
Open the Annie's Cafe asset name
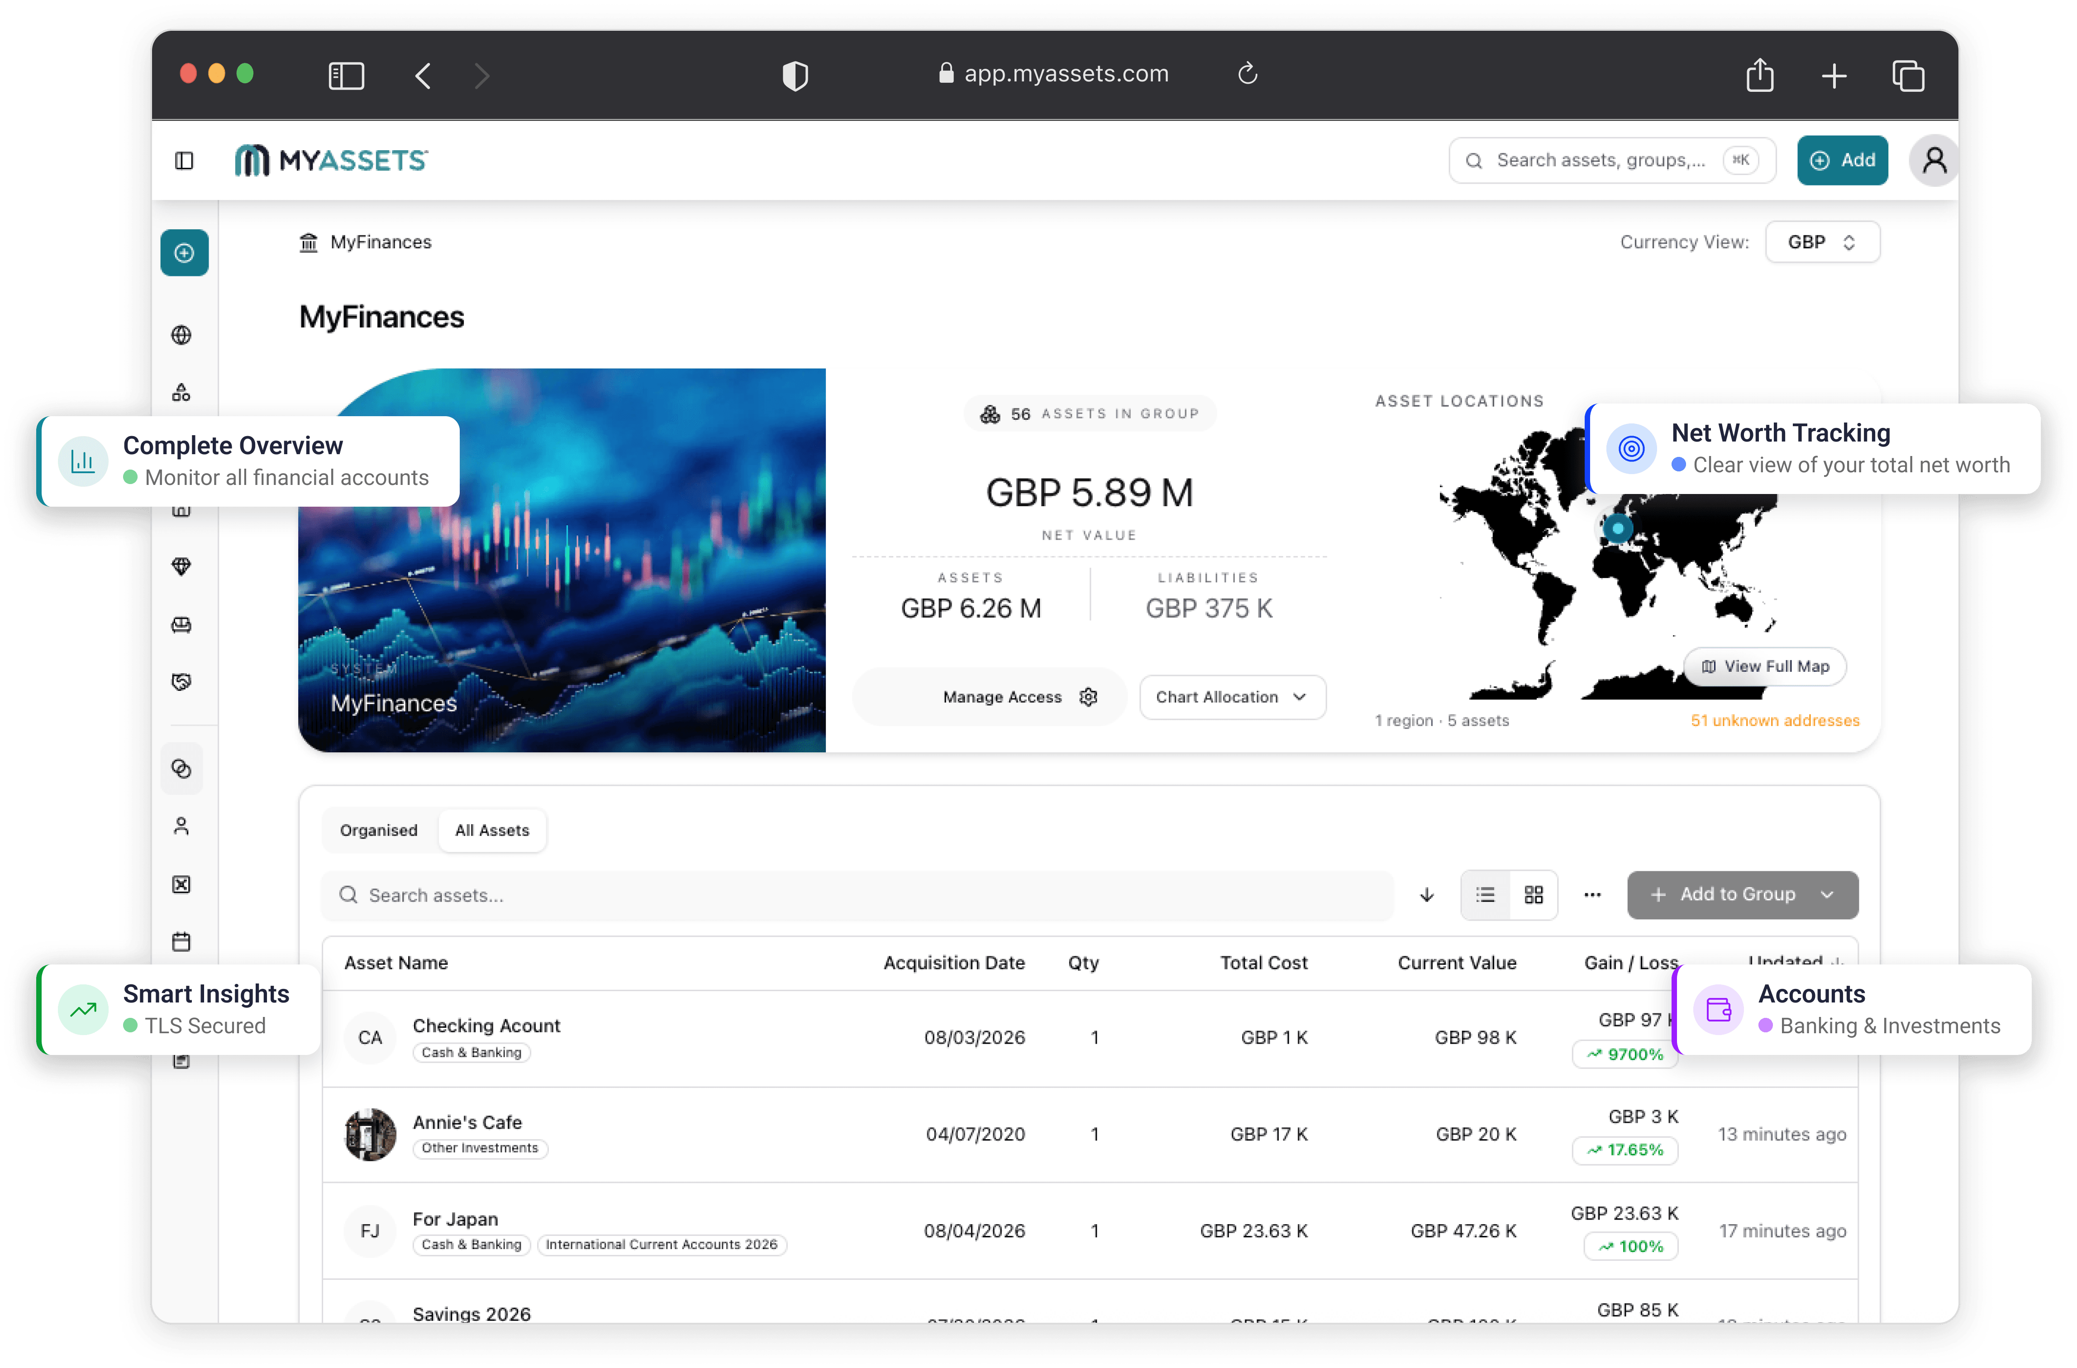[467, 1123]
